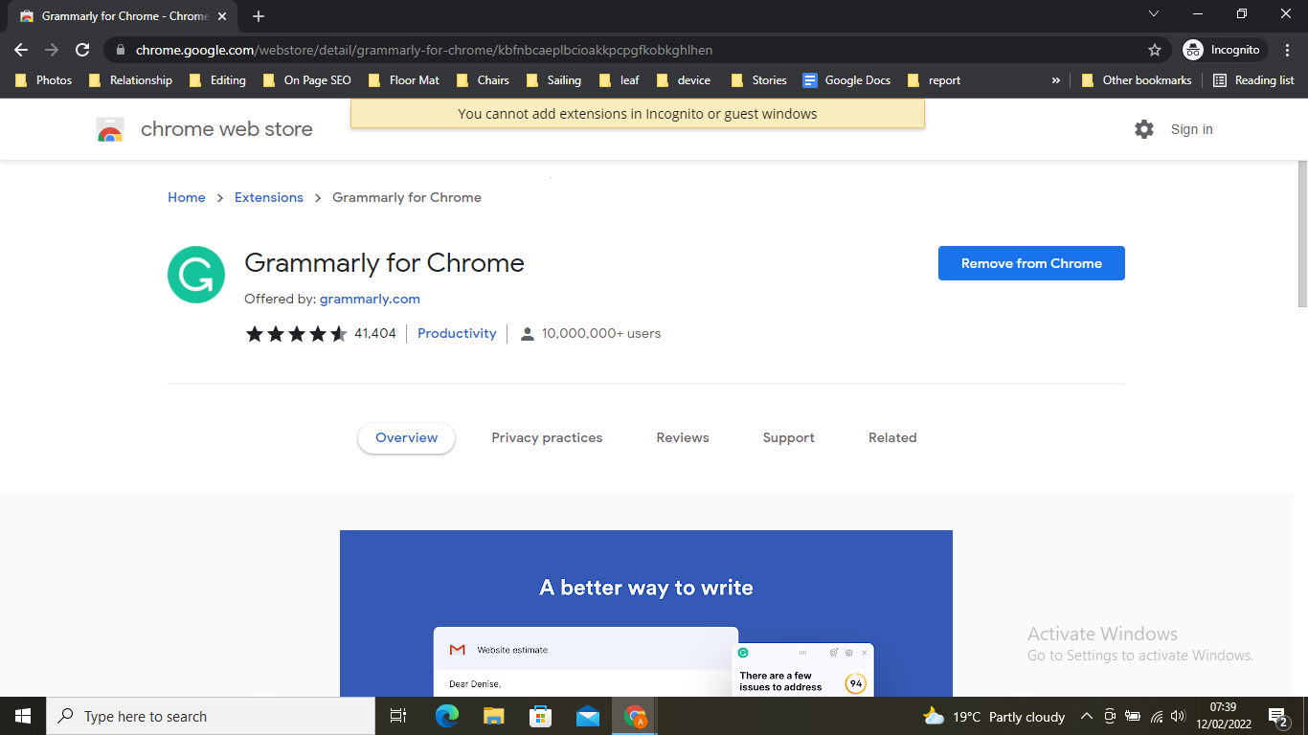Screen dimensions: 1308x735
Task: Open the Photos bookmark folder
Action: pos(44,80)
